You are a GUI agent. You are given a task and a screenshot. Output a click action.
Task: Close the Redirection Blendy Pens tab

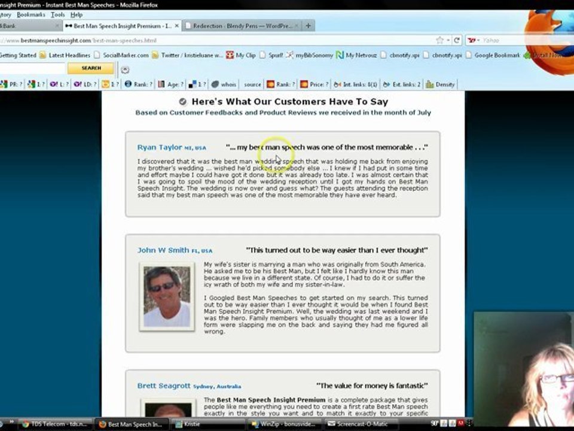(x=296, y=26)
